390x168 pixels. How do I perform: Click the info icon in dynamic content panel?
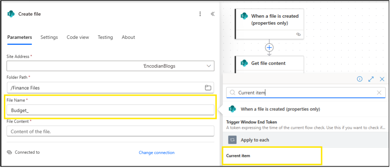[x=359, y=79]
